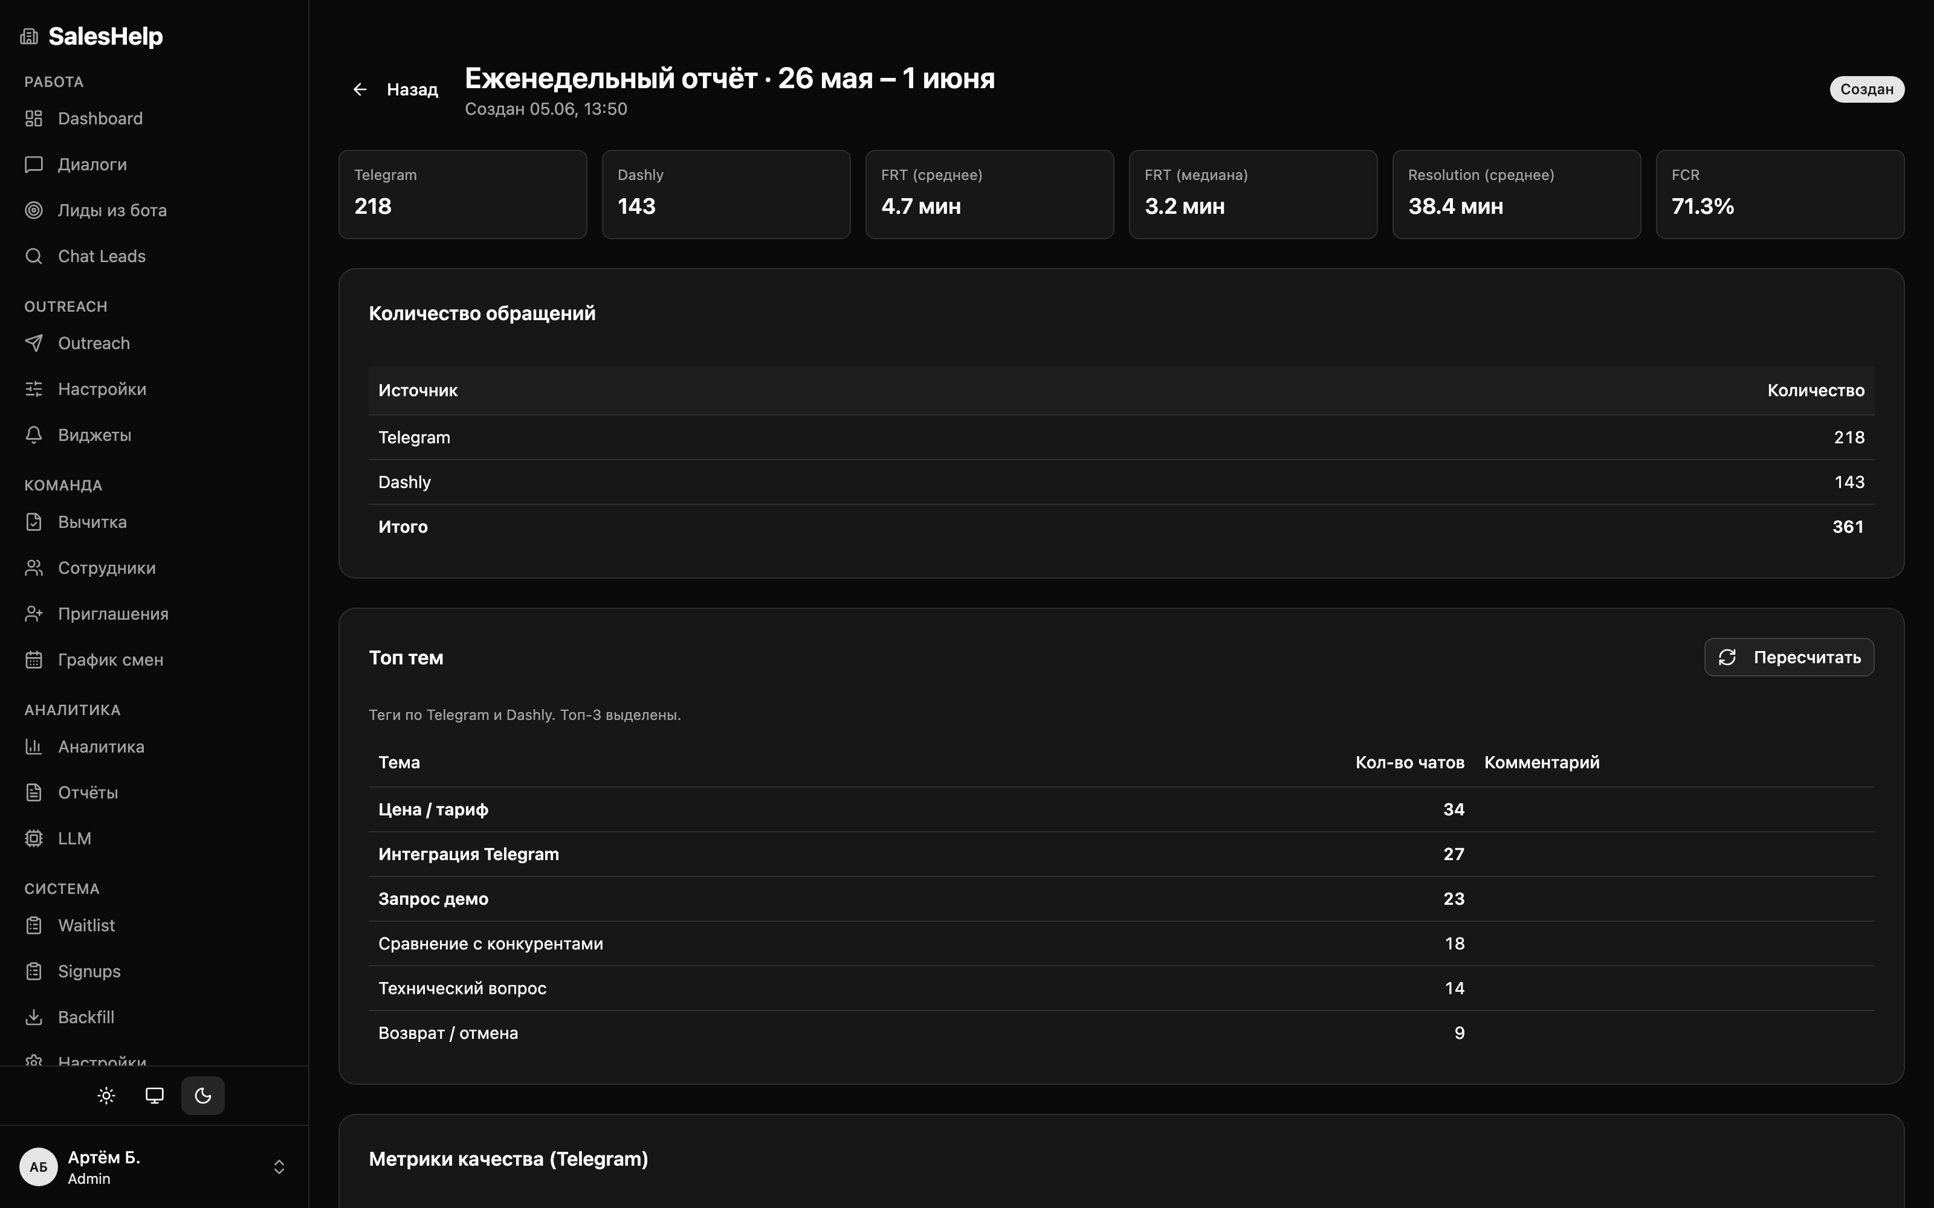Open the Dashboard grid icon
The width and height of the screenshot is (1934, 1208).
coord(34,118)
